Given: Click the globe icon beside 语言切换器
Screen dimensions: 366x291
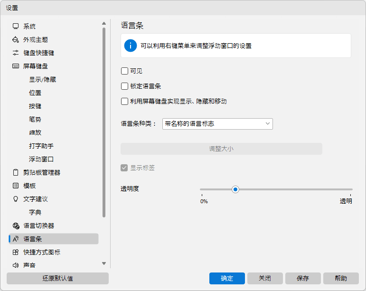Looking at the screenshot, I should tap(16, 225).
